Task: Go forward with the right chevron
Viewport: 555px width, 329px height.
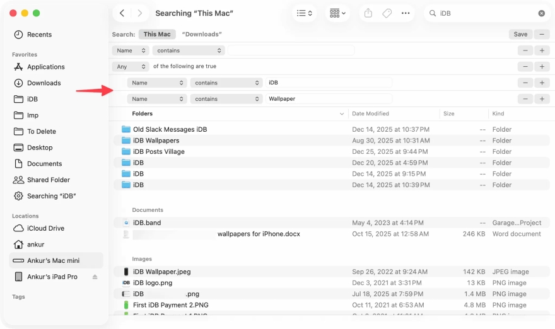Action: pos(140,13)
